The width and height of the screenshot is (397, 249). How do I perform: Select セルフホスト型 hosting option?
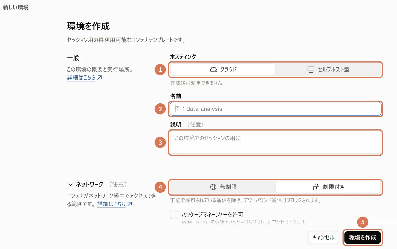(x=328, y=69)
